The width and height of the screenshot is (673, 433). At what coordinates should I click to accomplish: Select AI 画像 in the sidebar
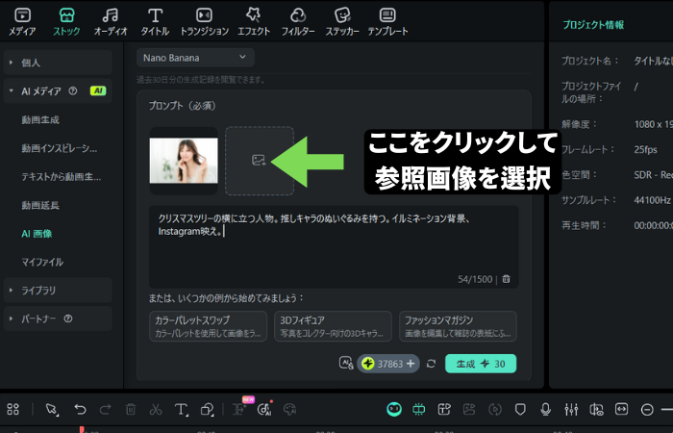coord(37,234)
